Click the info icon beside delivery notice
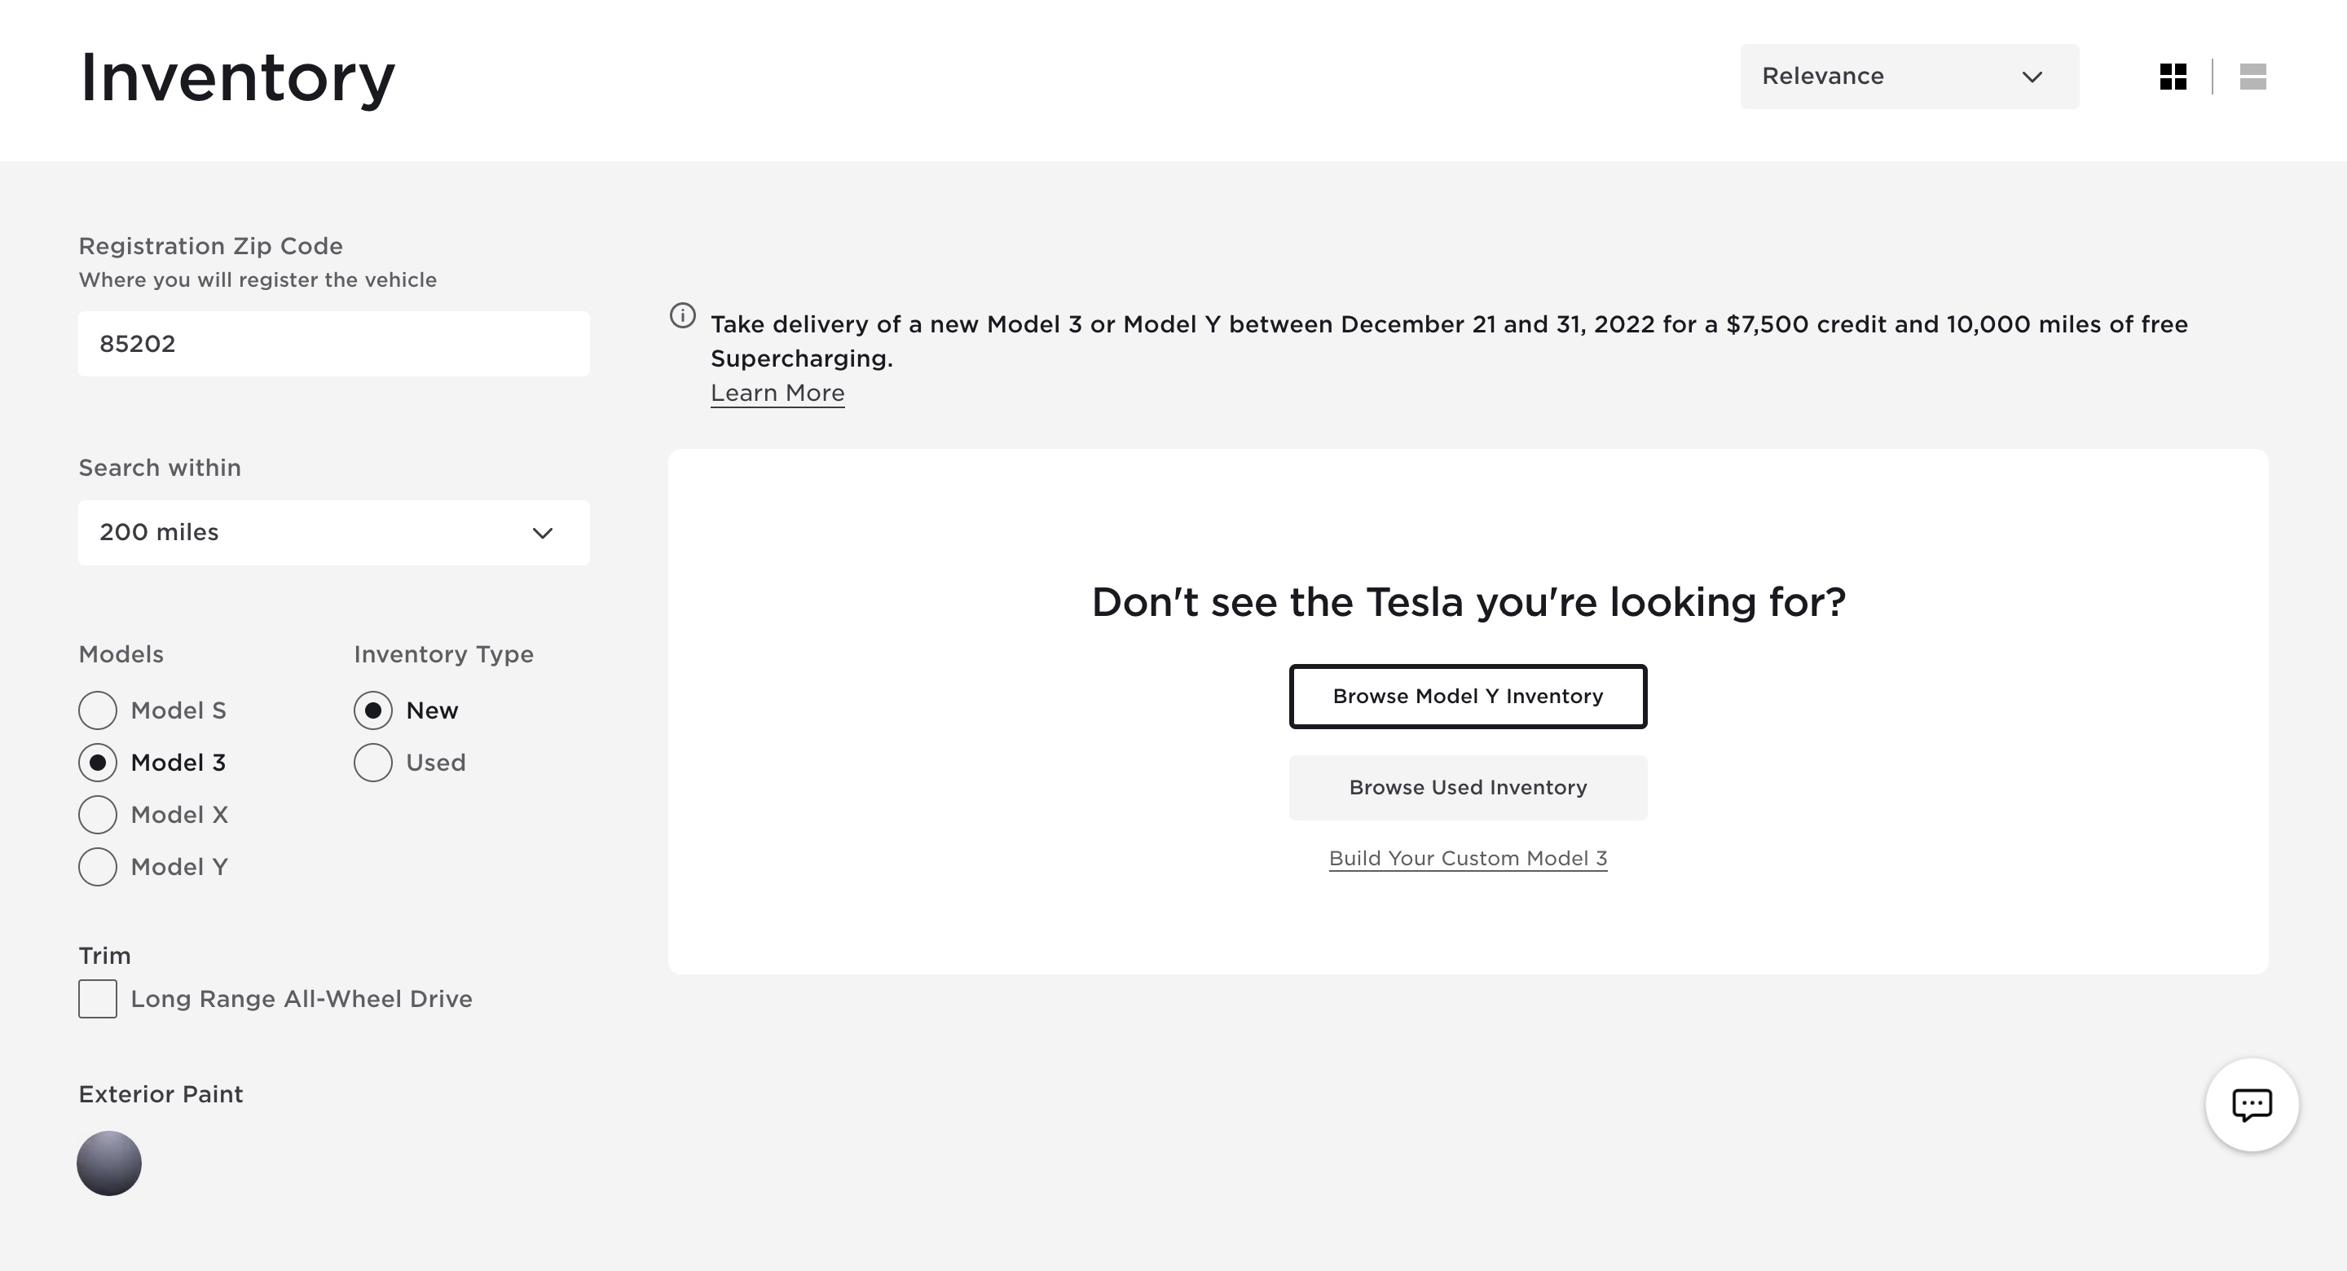This screenshot has width=2347, height=1271. pos(682,315)
